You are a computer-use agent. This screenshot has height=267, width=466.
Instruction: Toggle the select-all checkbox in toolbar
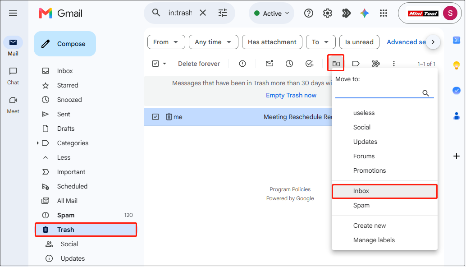tap(155, 64)
